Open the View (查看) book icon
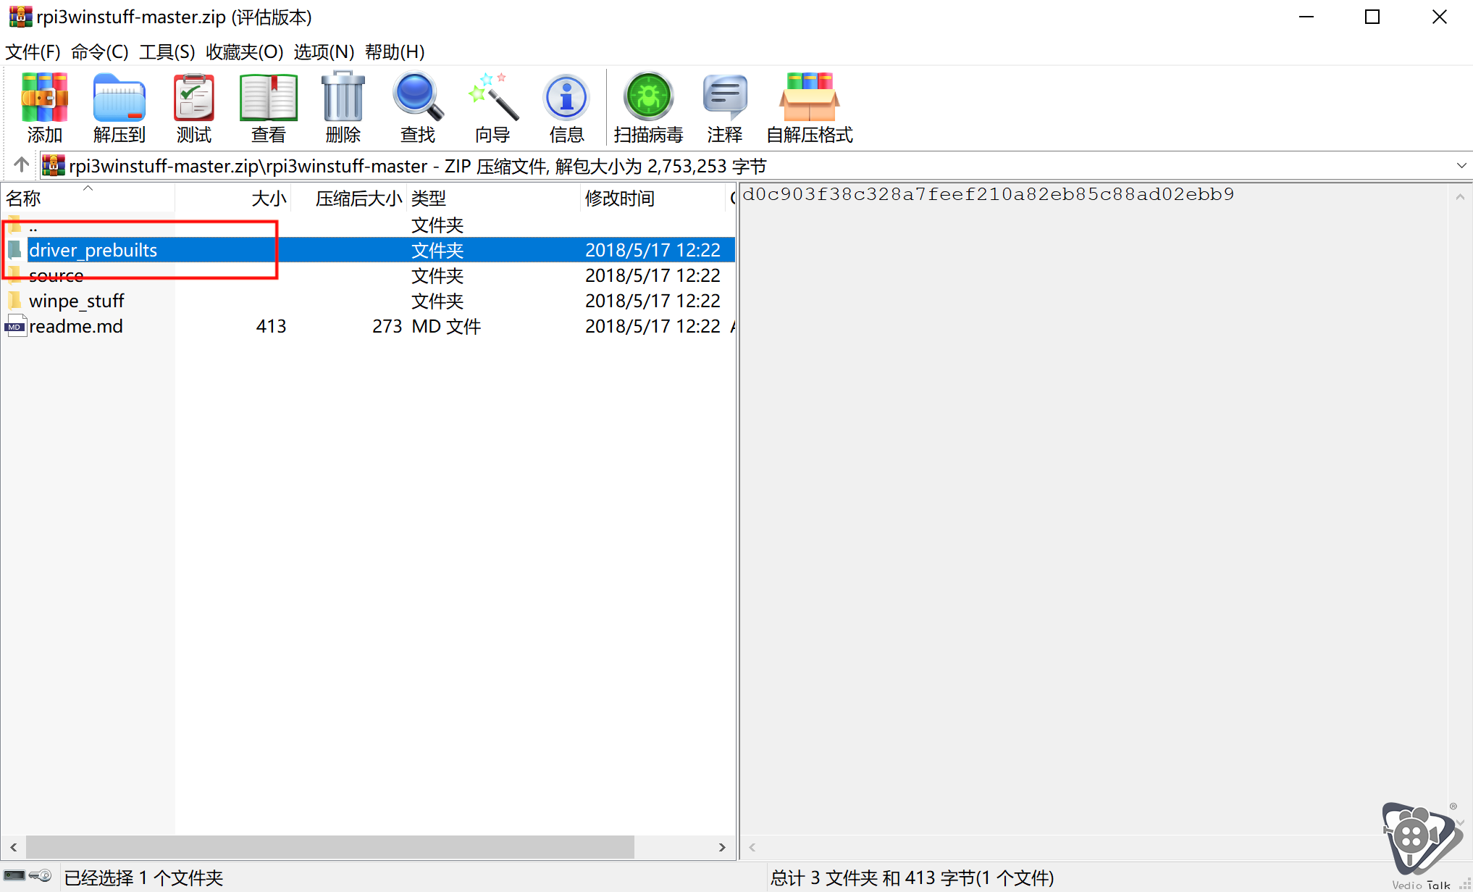Image resolution: width=1473 pixels, height=892 pixels. point(268,97)
